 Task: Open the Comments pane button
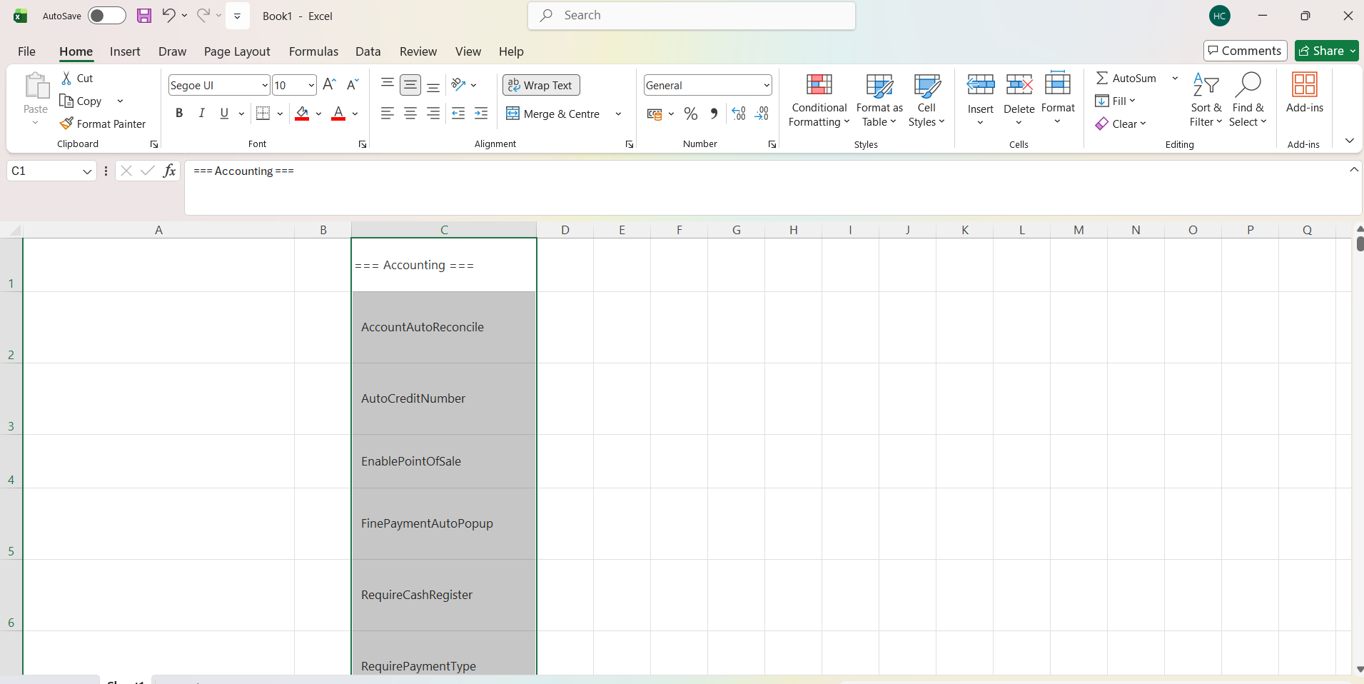[1245, 51]
